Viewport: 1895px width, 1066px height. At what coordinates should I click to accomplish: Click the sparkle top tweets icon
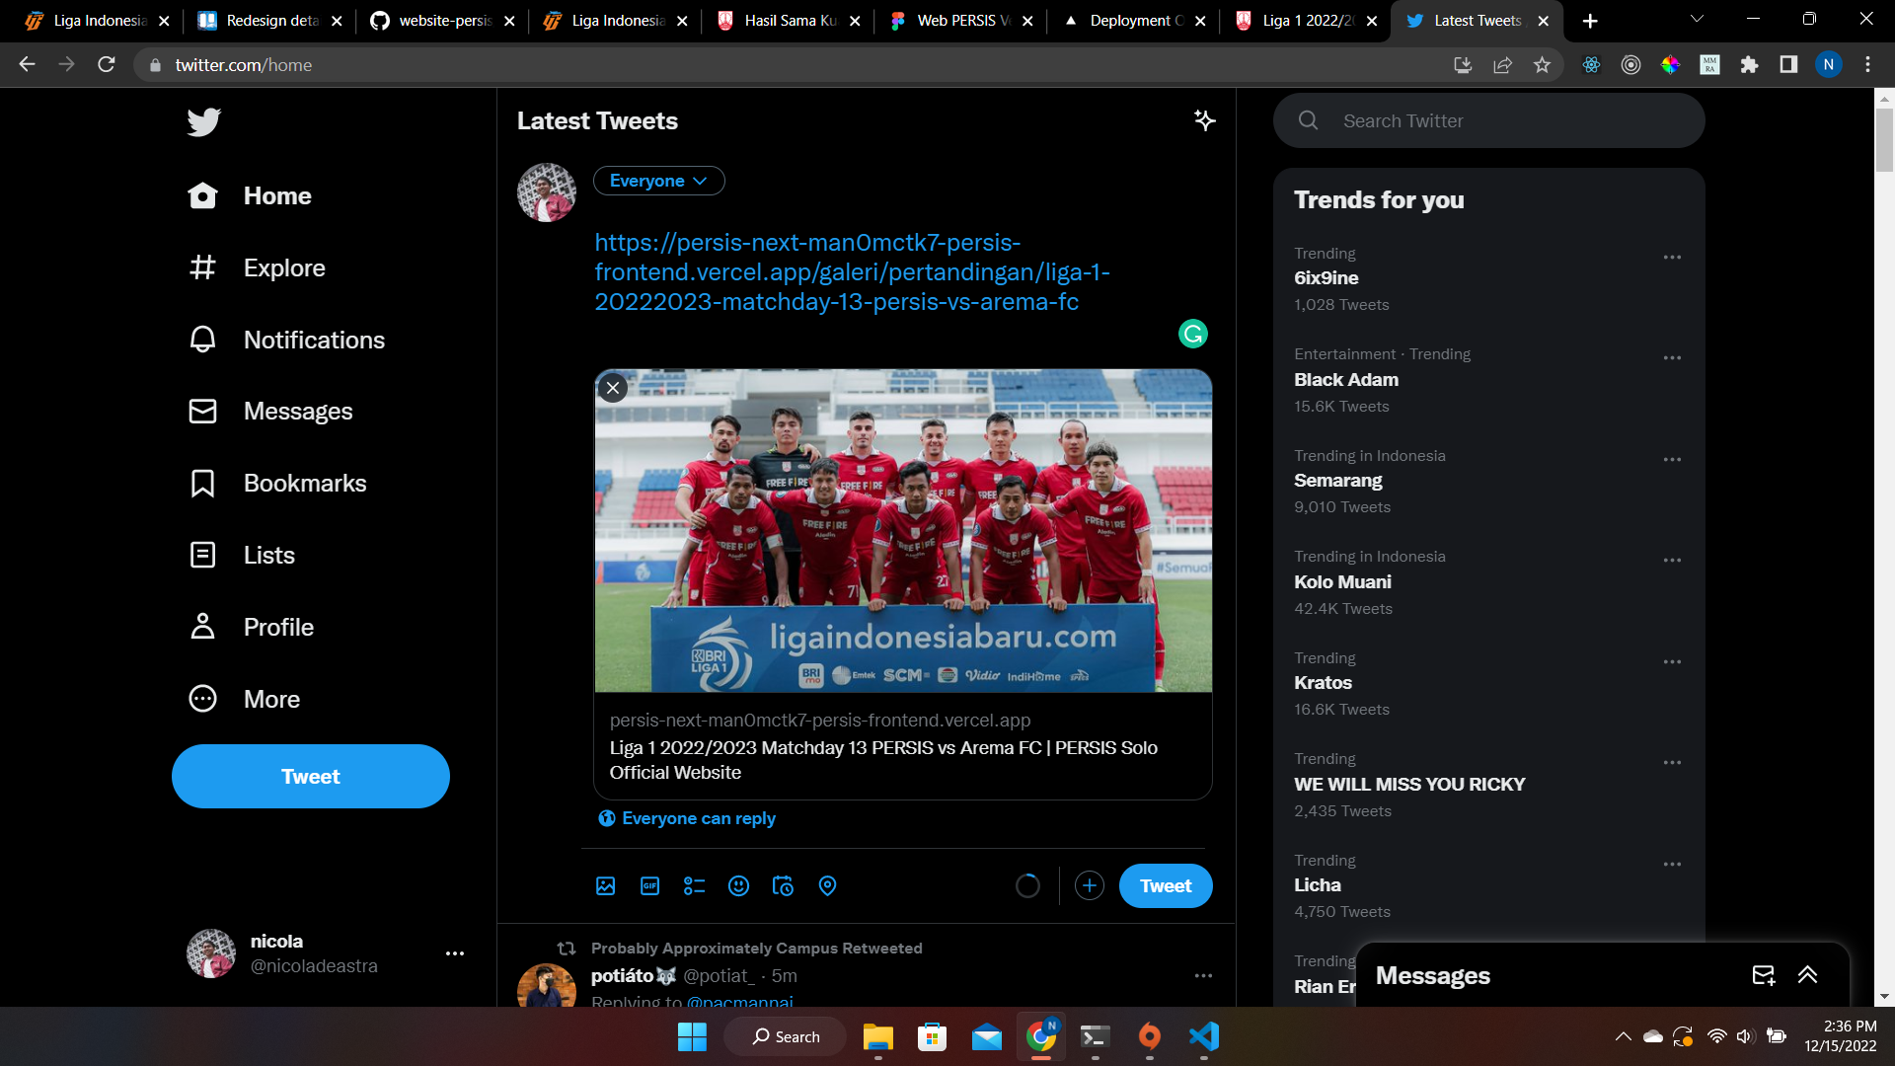[1204, 120]
